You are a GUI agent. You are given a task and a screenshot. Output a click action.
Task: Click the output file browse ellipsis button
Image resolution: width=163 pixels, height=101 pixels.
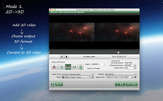[x=132, y=77]
